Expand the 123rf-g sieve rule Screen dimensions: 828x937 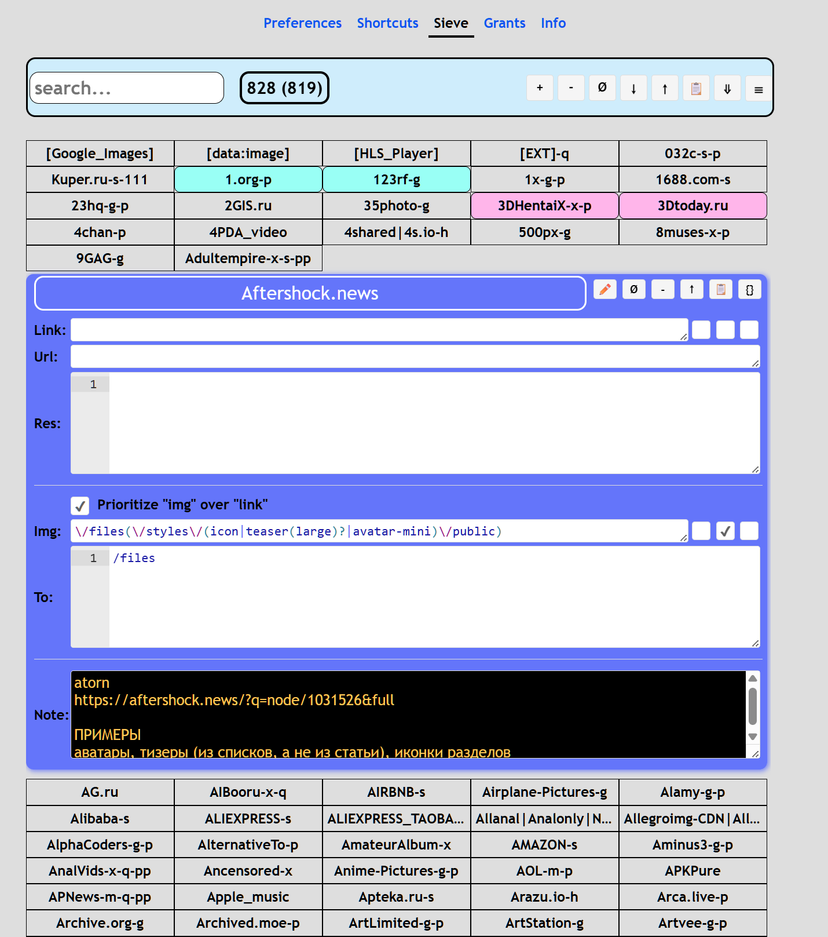(397, 180)
